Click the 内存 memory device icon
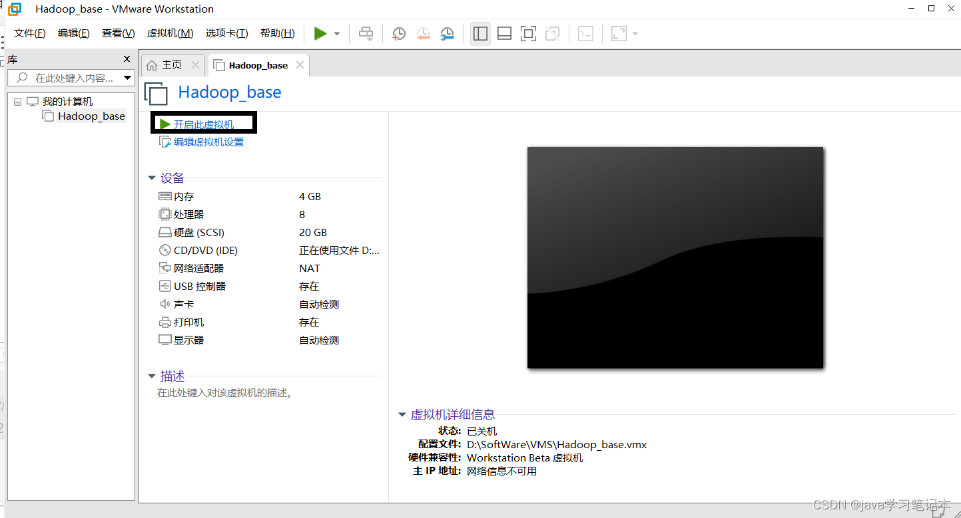Image resolution: width=961 pixels, height=518 pixels. pyautogui.click(x=164, y=196)
